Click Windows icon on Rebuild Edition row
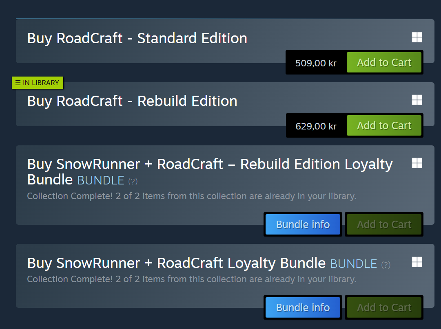The width and height of the screenshot is (441, 329). click(417, 100)
